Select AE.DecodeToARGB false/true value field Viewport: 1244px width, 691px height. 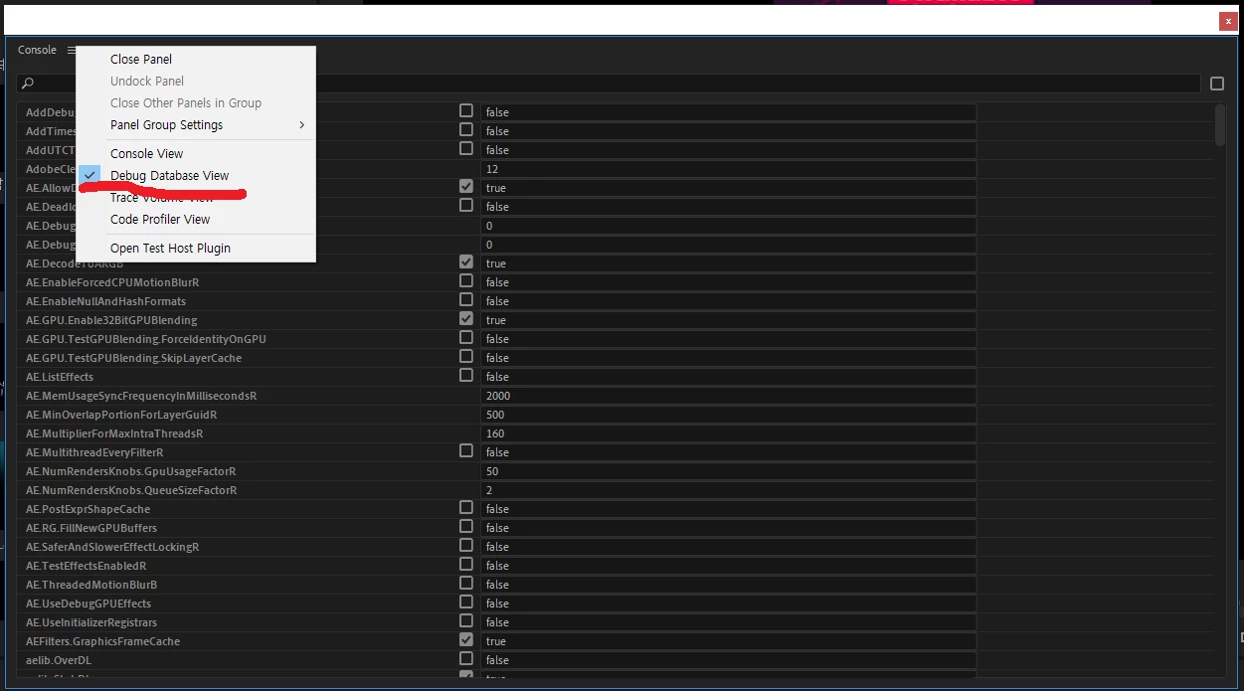pos(728,263)
